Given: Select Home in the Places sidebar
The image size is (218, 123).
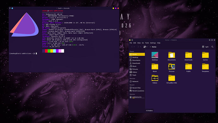Looking at the screenshot, I should tap(137, 54).
